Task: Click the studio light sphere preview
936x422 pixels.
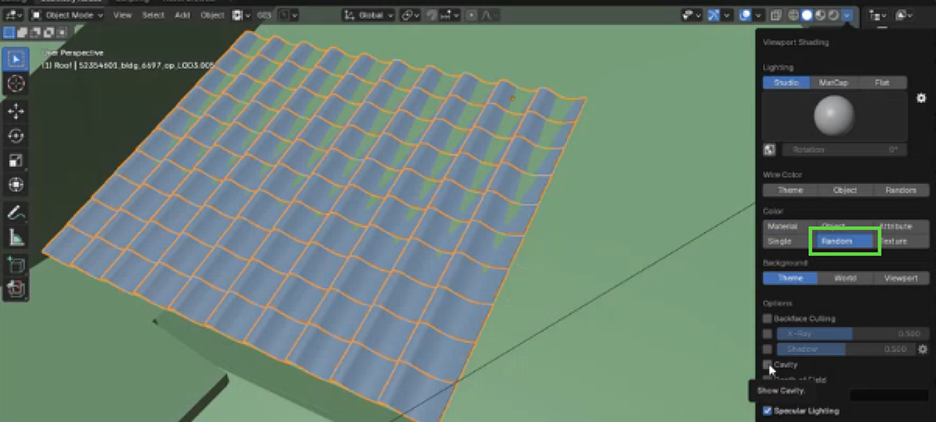Action: (x=835, y=117)
